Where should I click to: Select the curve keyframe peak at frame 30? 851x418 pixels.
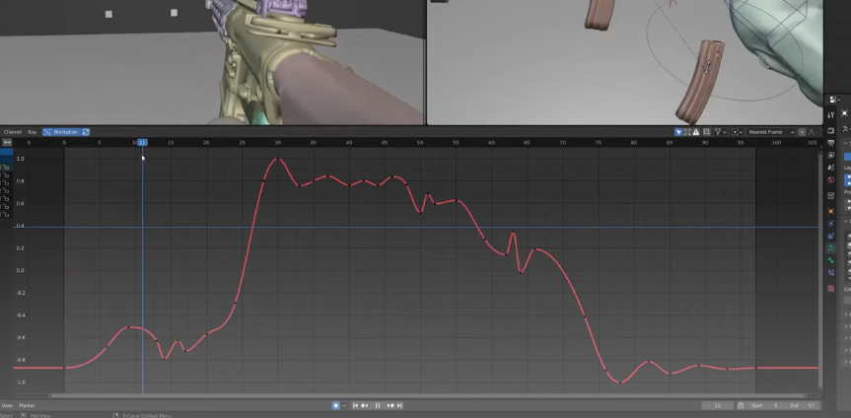278,159
